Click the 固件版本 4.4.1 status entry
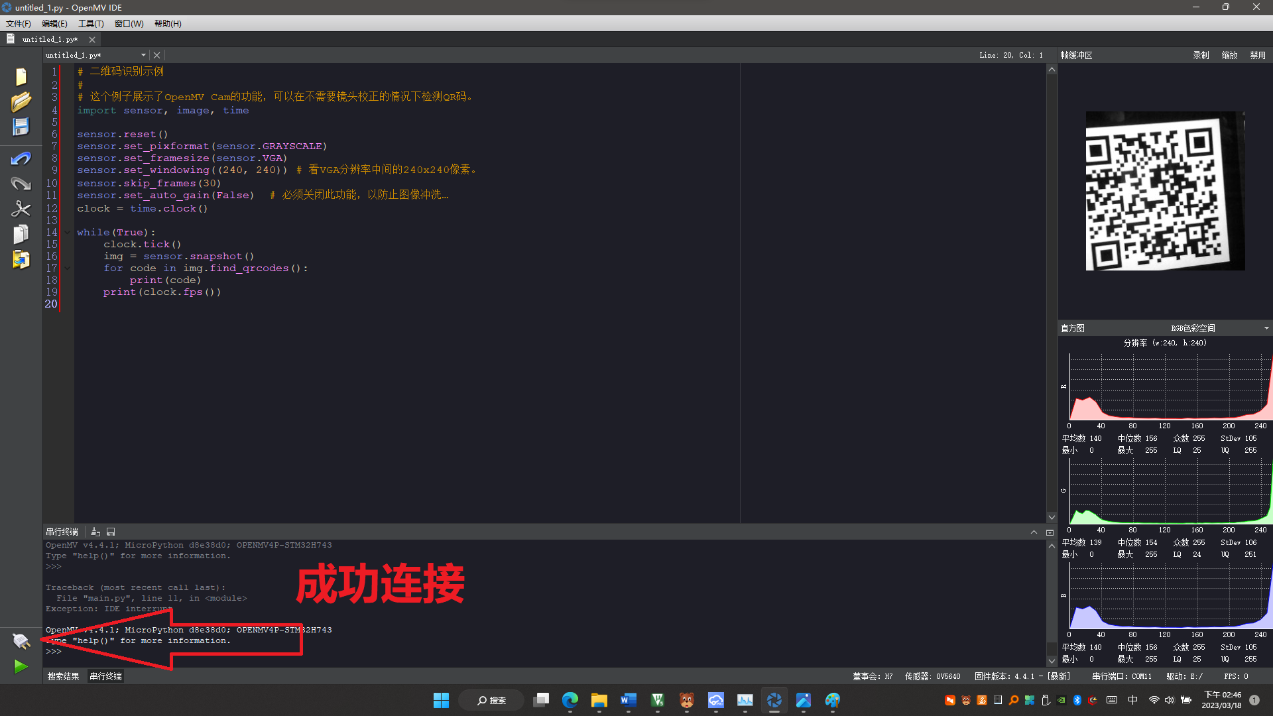The height and width of the screenshot is (716, 1273). tap(1022, 676)
